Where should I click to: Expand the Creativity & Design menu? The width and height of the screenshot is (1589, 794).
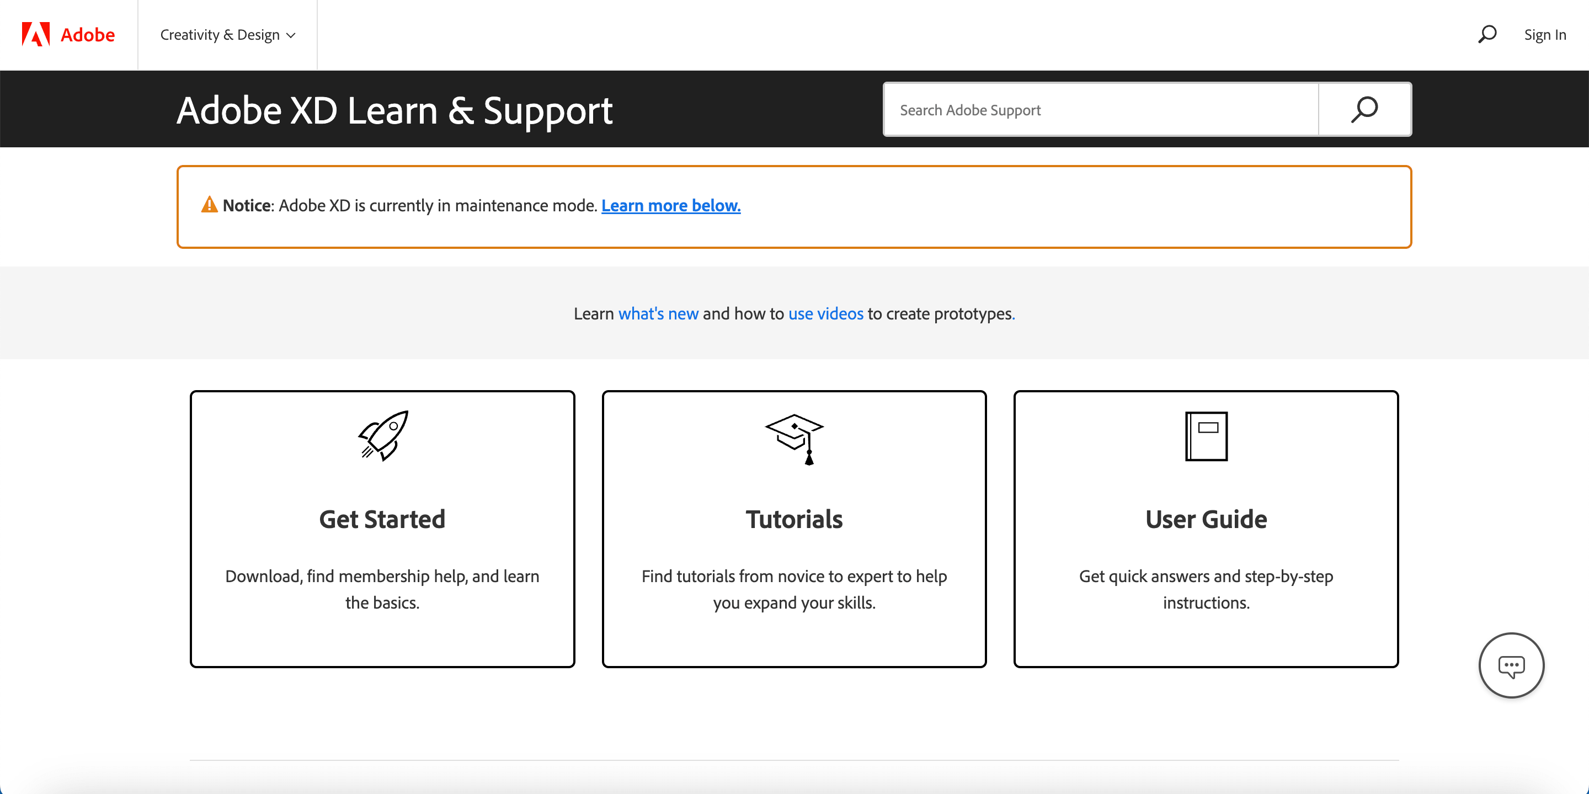pos(228,35)
